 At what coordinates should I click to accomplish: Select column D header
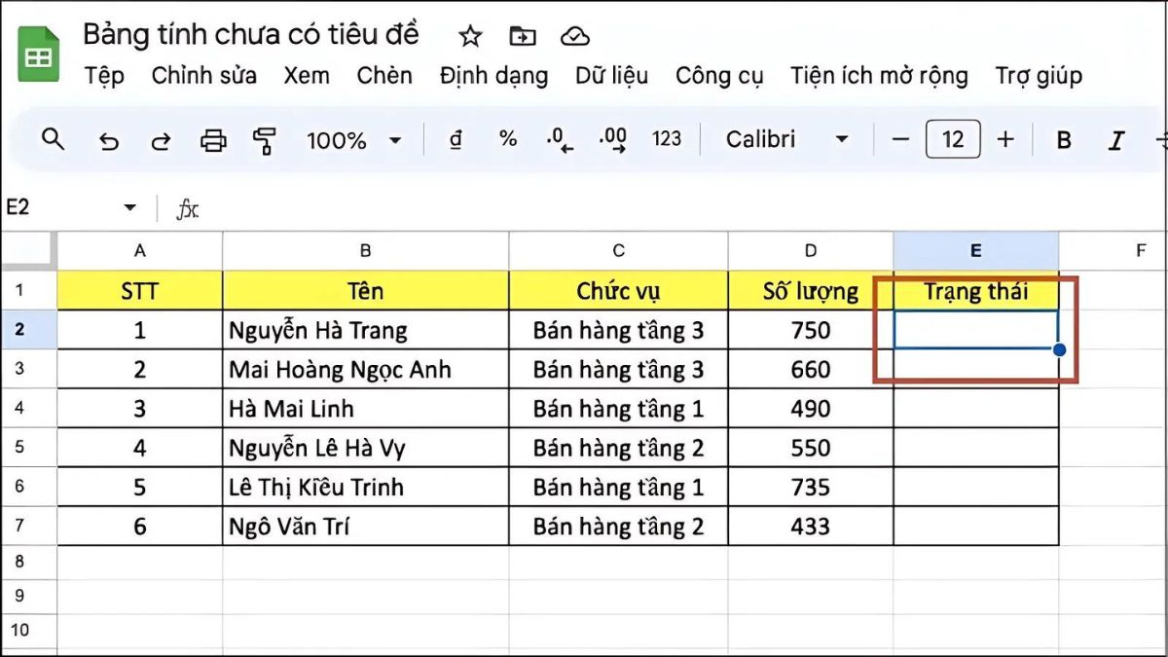pyautogui.click(x=811, y=250)
